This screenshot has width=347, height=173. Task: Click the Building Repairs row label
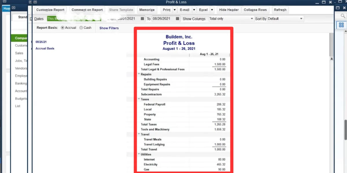(x=155, y=79)
